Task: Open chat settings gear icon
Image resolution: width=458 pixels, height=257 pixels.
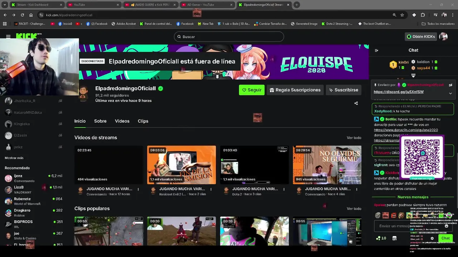Action: (x=432, y=238)
